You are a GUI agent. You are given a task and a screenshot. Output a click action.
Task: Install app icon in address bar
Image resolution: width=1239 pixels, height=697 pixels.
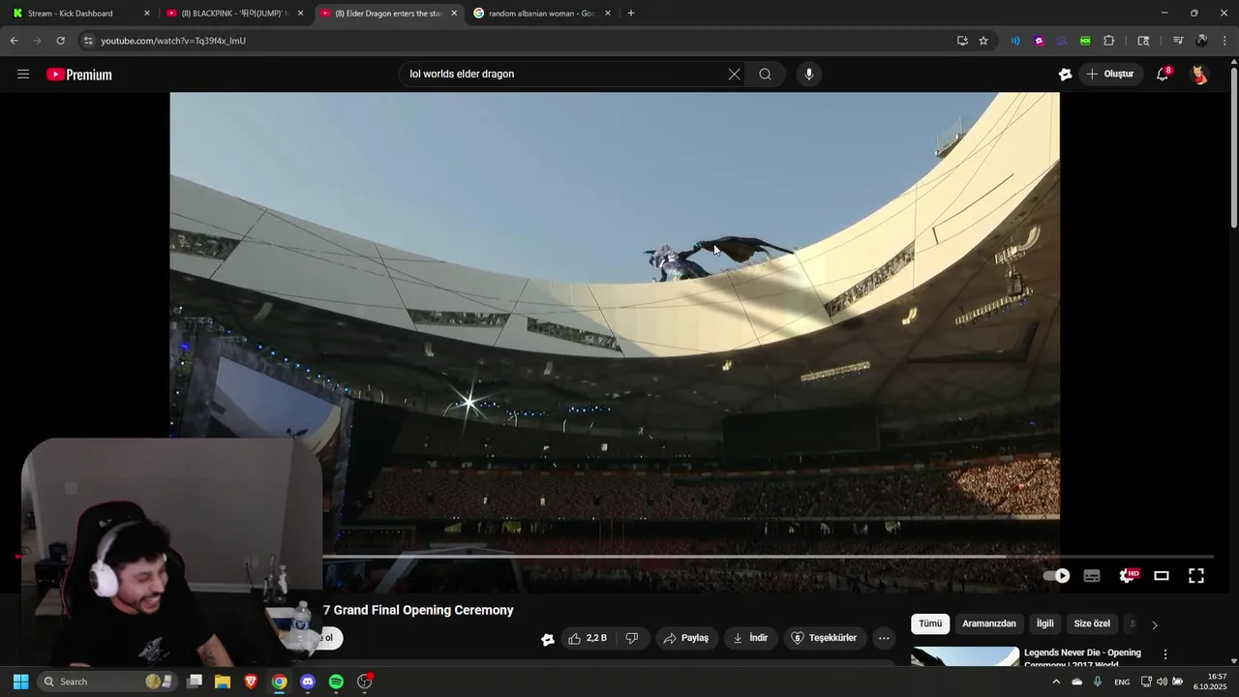click(962, 41)
